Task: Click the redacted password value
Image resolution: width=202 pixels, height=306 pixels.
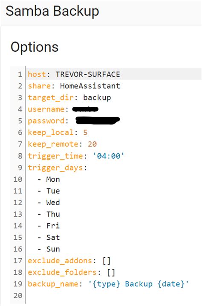Action: click(98, 121)
